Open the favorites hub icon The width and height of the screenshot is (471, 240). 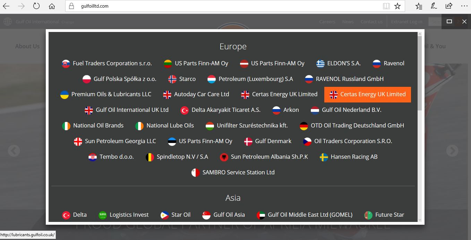click(419, 6)
